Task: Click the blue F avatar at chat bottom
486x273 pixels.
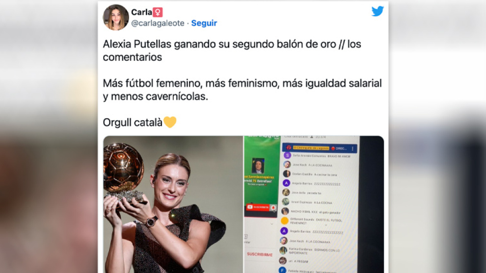Action: (x=282, y=271)
